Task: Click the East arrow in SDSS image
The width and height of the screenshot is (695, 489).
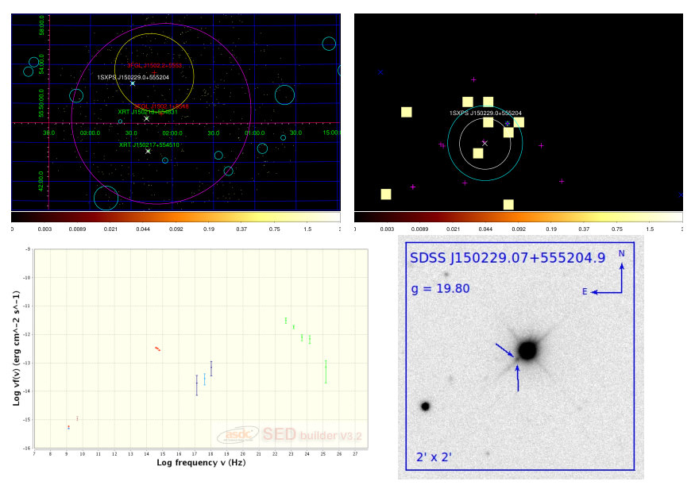Action: tap(606, 292)
